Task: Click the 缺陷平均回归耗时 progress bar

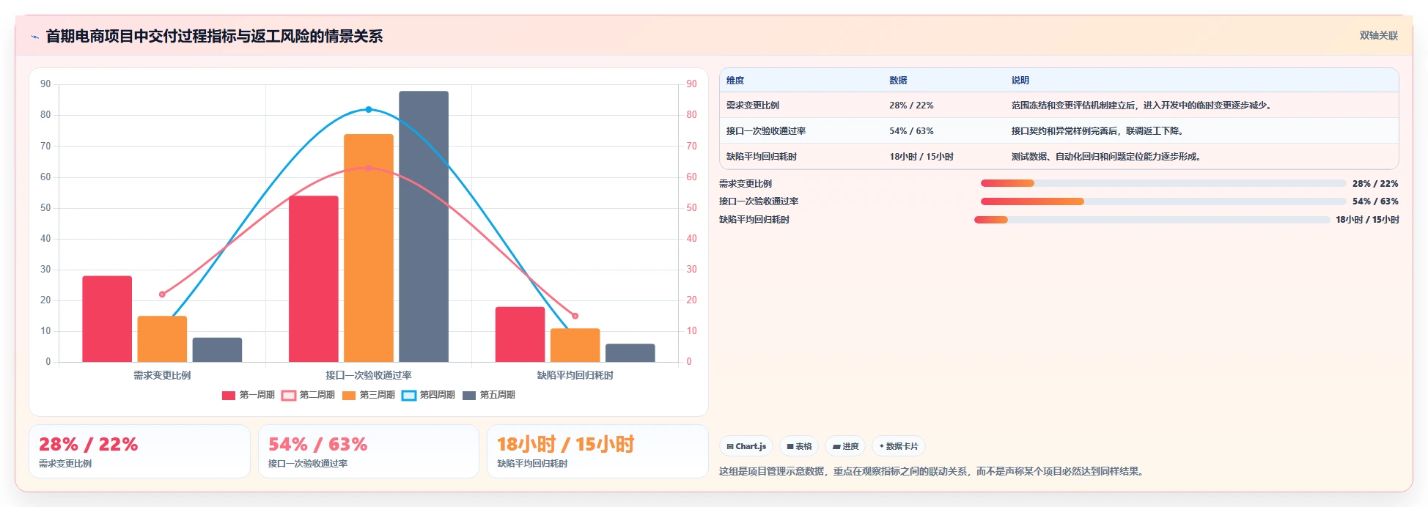Action: (x=1152, y=220)
